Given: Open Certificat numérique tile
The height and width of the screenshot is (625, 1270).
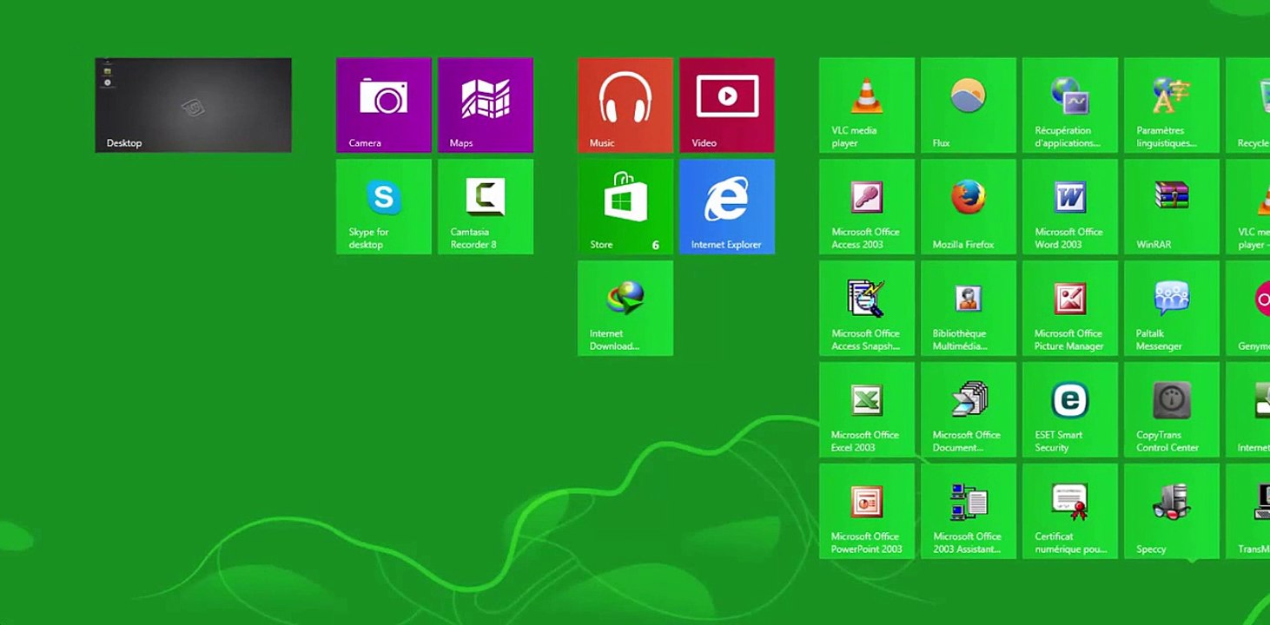Looking at the screenshot, I should point(1070,511).
